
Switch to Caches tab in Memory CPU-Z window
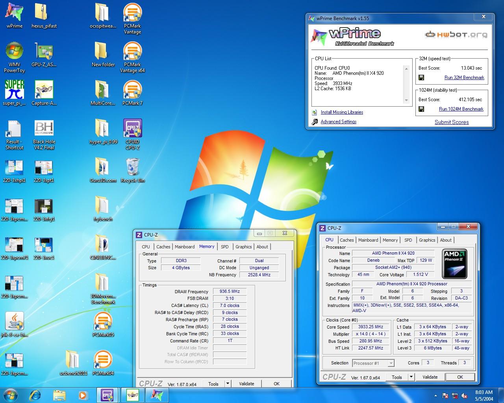(163, 247)
